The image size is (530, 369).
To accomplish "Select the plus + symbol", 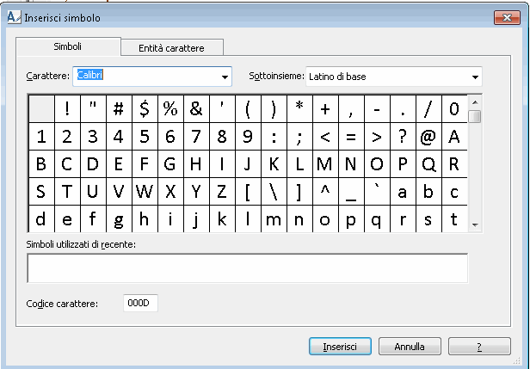I will tap(325, 108).
